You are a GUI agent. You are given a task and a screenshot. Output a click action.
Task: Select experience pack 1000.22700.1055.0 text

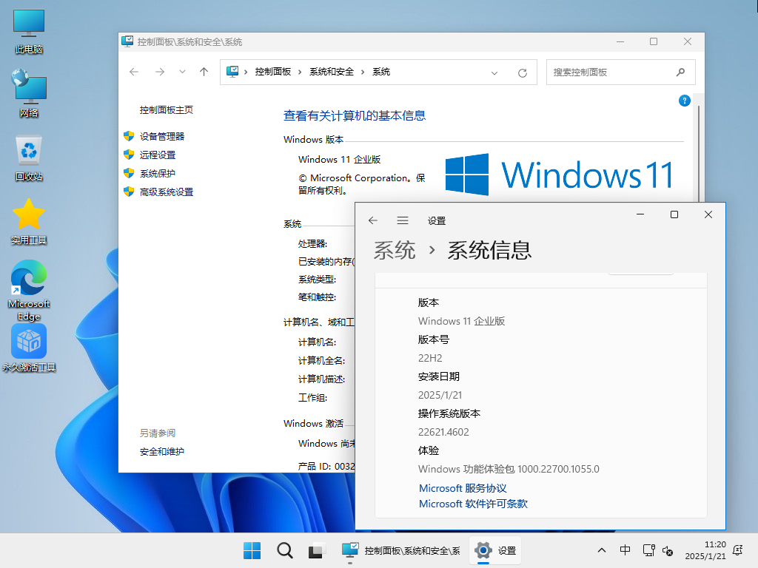pyautogui.click(x=558, y=469)
